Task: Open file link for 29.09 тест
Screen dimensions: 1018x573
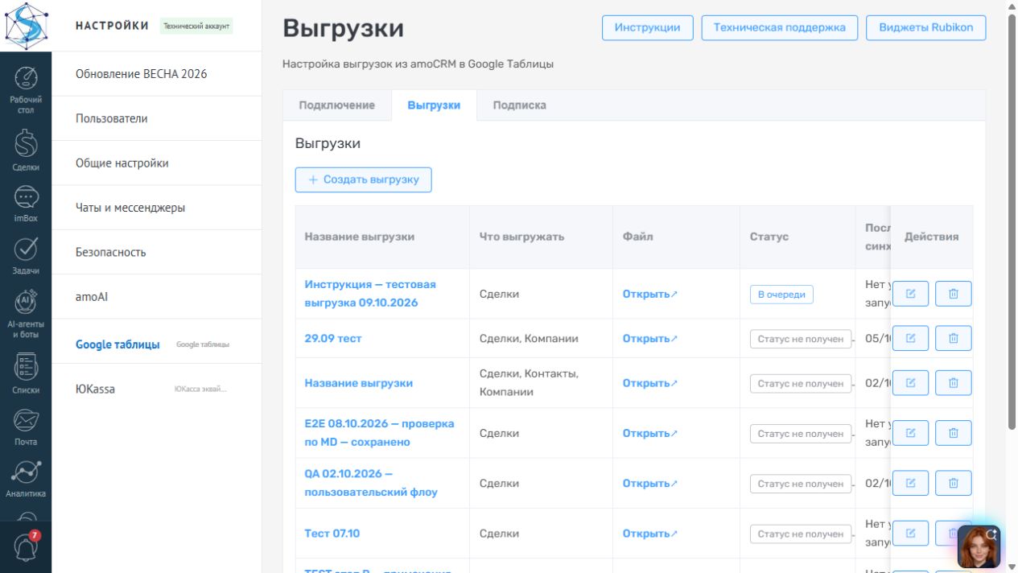Action: (x=650, y=339)
